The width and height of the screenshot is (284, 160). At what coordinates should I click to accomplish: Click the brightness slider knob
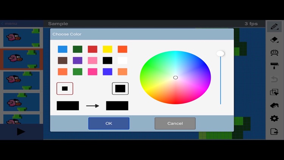click(220, 53)
